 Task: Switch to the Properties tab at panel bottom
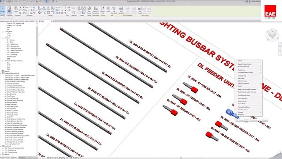tap(22, 158)
